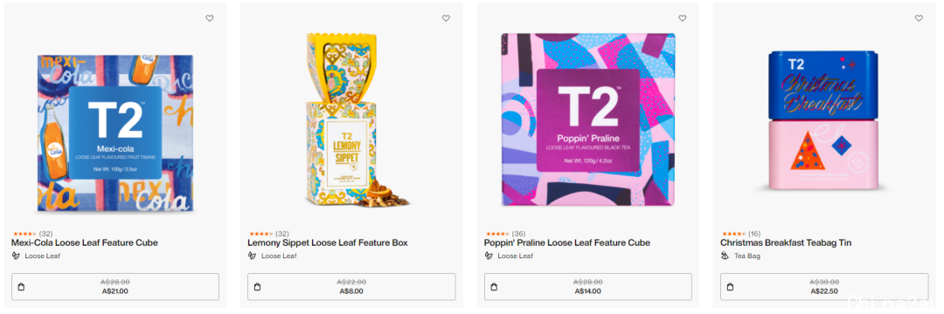
Task: Save Christmas Breakfast tin using heart icon
Action: pos(919,18)
